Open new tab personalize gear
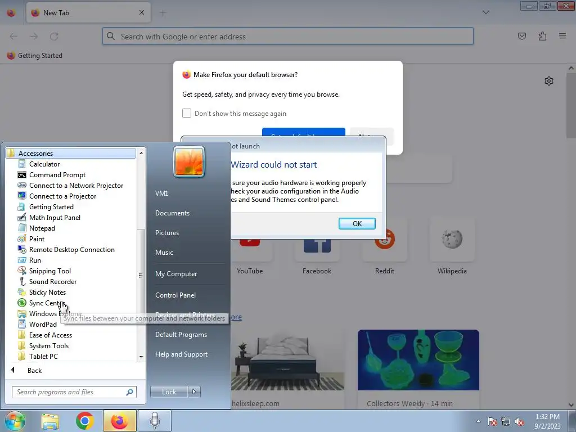576x432 pixels. point(549,81)
